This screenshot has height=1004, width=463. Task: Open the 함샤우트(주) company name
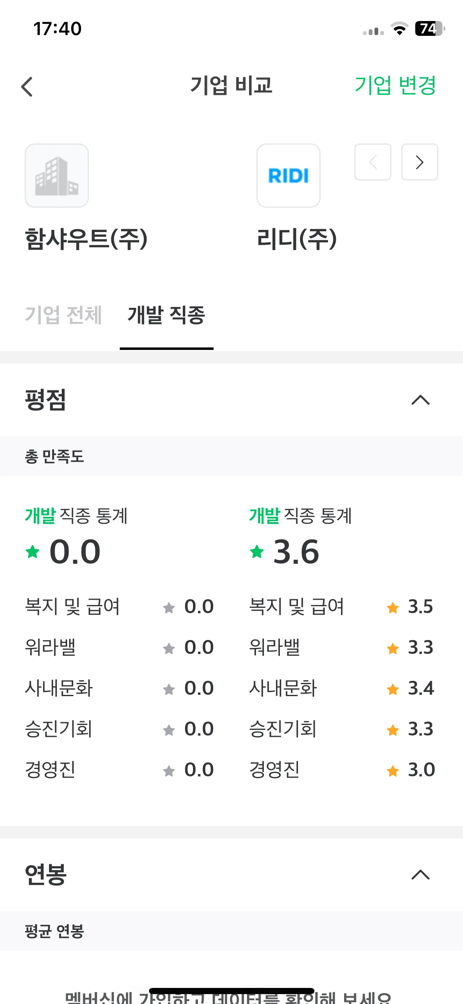[86, 239]
